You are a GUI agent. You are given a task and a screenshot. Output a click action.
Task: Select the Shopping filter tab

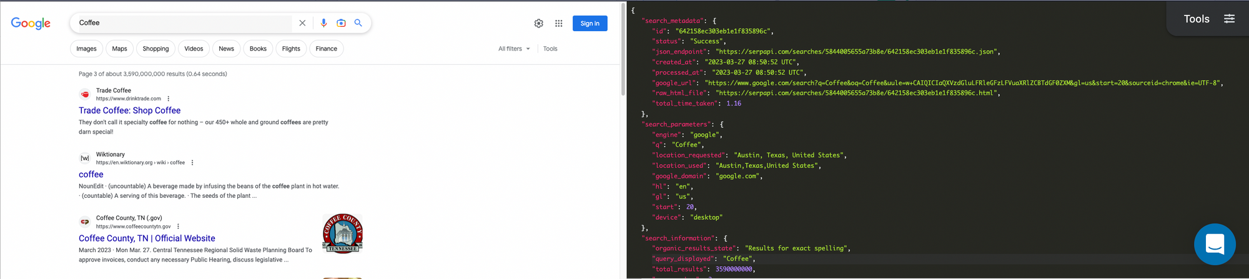pos(156,49)
